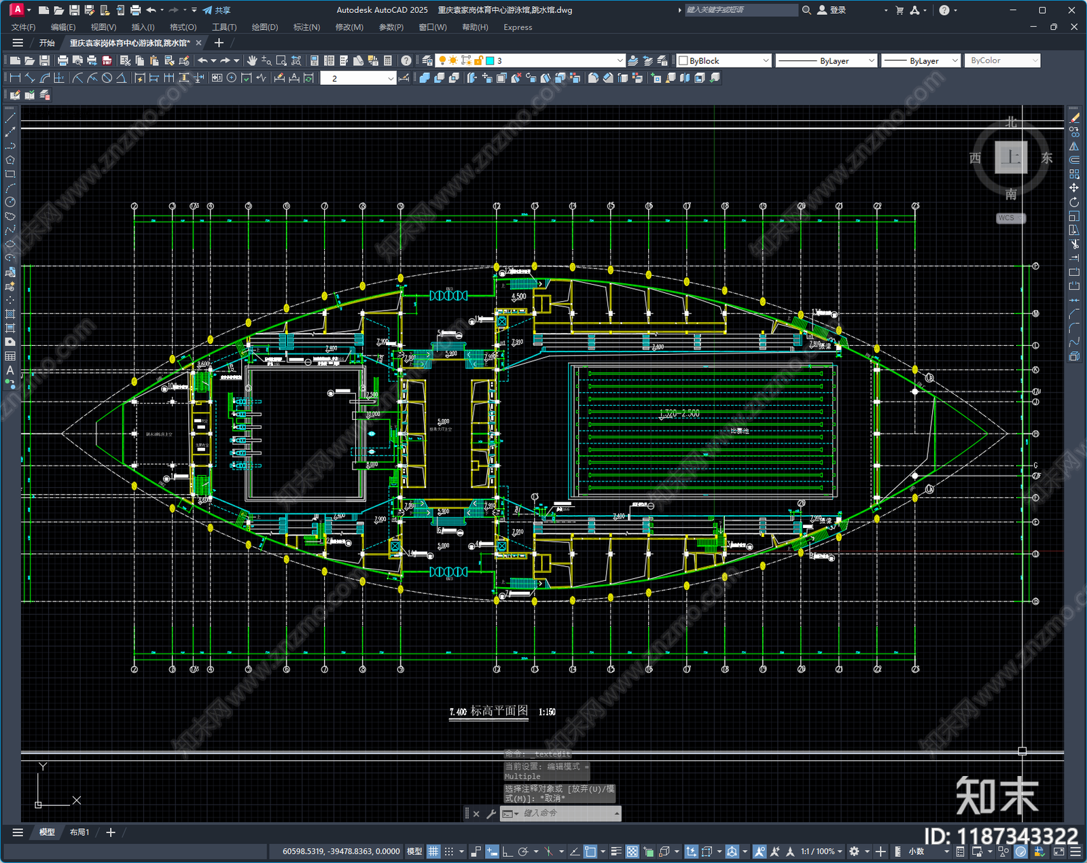Open the ByColor plot style dropdown
This screenshot has height=863, width=1087.
click(1003, 60)
